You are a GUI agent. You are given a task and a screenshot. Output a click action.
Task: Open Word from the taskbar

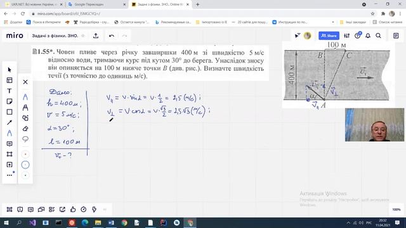click(x=111, y=222)
